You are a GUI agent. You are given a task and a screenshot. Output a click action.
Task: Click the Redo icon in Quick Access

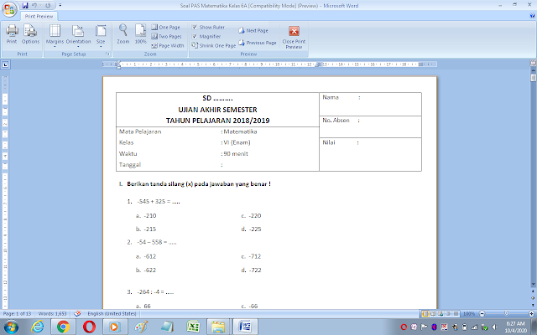tap(48, 6)
